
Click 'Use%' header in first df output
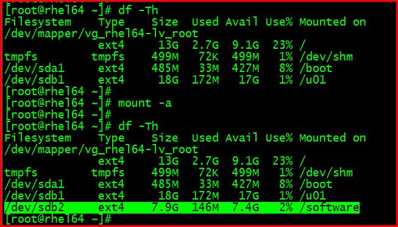click(279, 22)
